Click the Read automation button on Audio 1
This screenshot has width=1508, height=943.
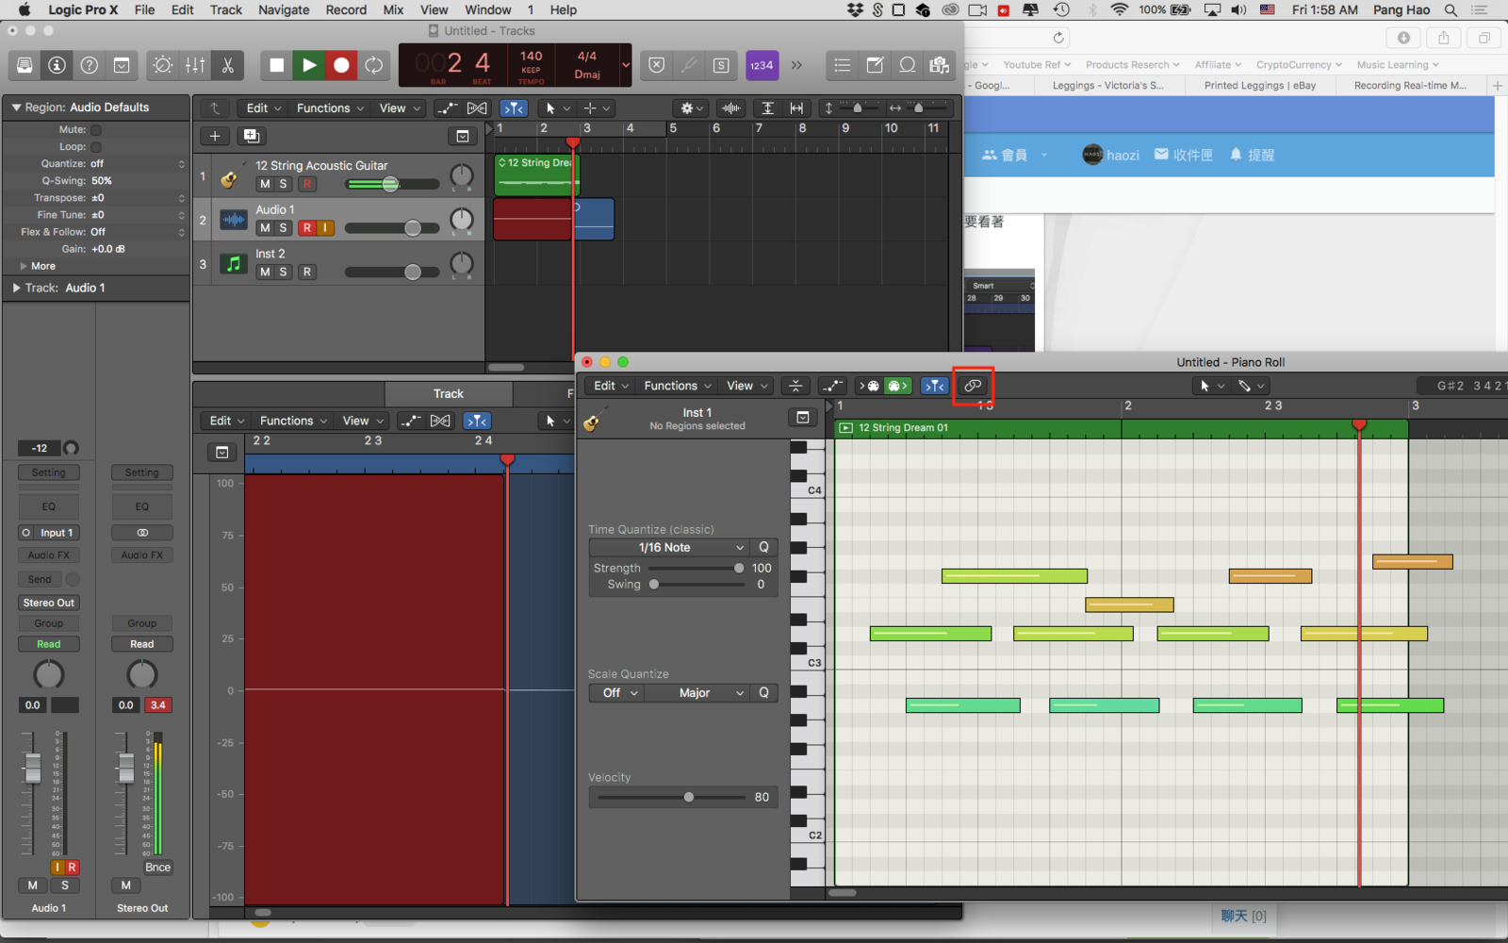click(49, 644)
